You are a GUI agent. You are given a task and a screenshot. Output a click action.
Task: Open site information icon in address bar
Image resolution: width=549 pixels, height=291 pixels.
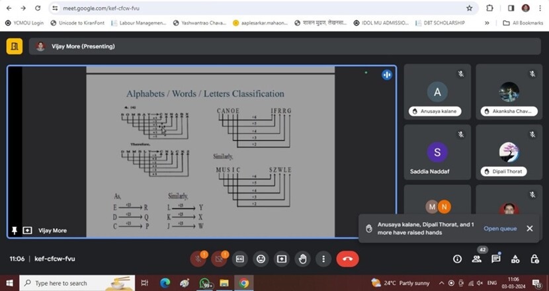click(x=55, y=8)
